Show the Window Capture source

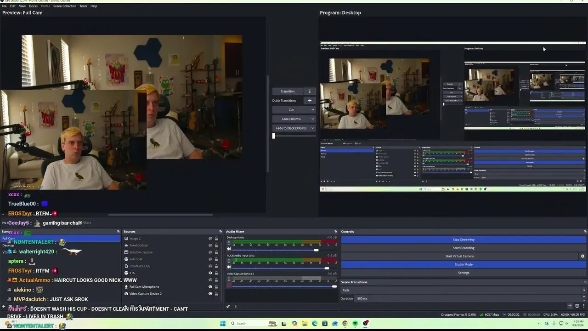210,252
